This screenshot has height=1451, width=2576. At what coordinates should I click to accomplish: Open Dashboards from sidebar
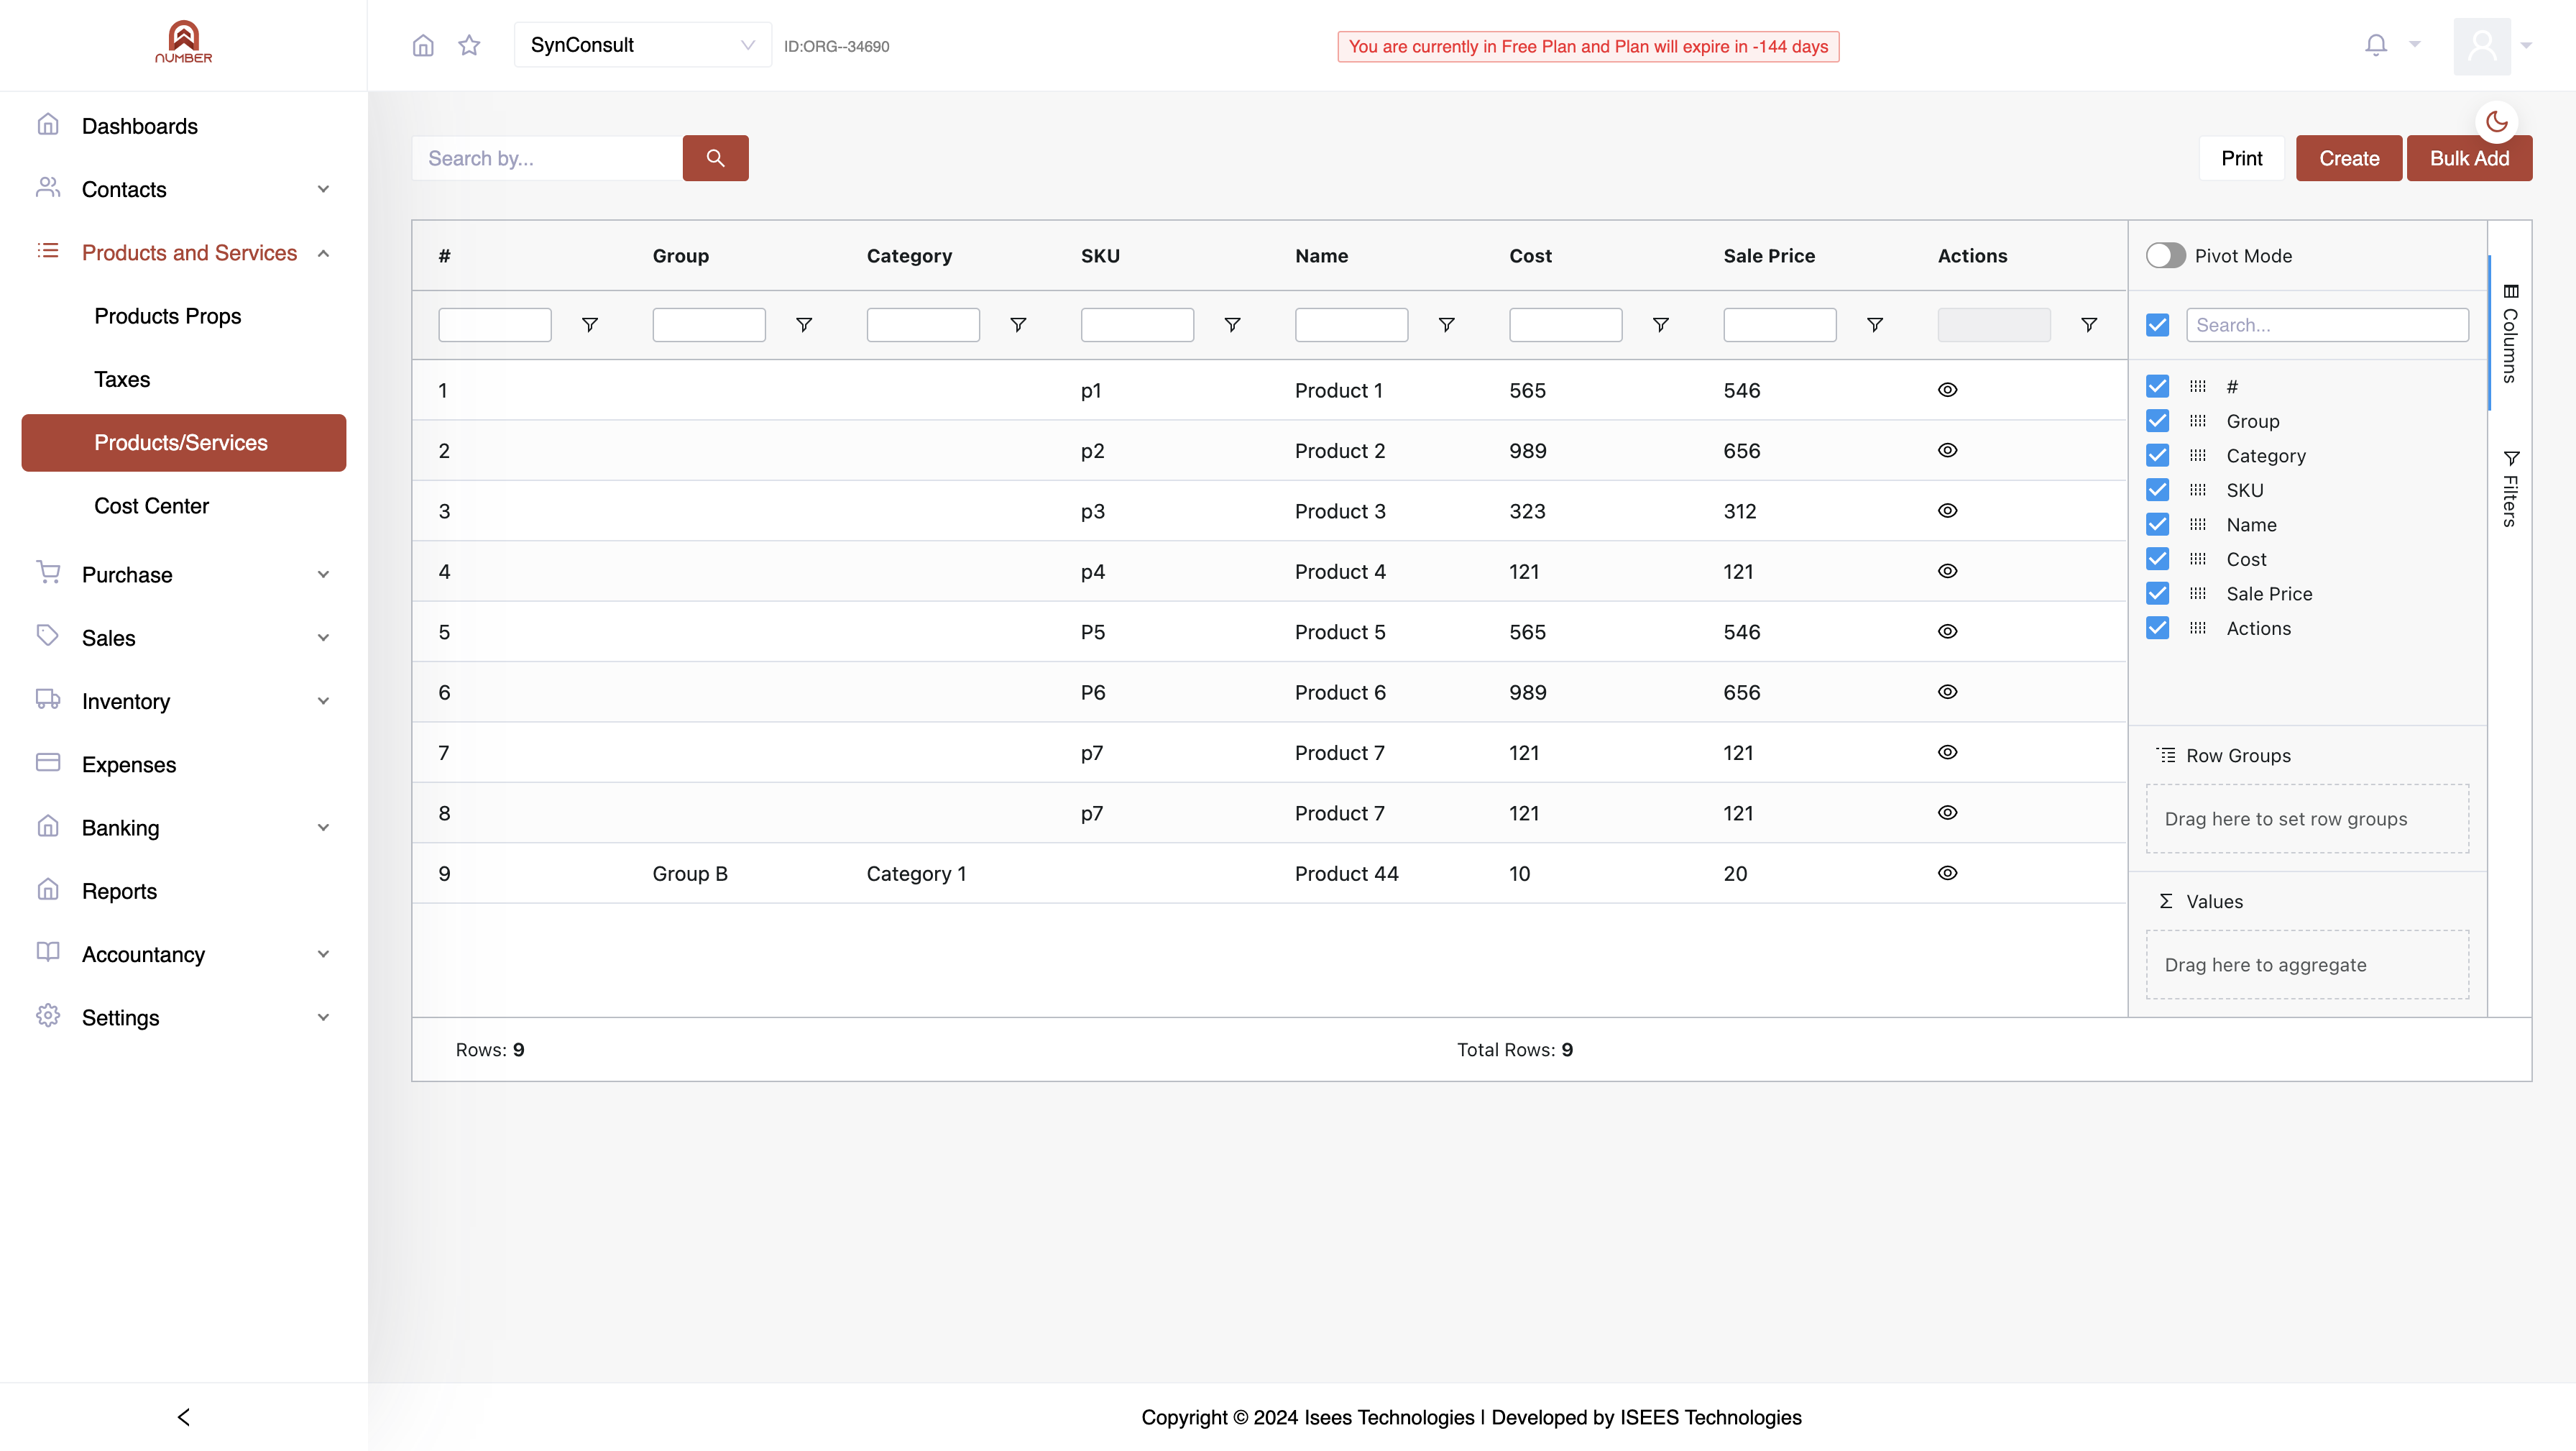pos(140,126)
